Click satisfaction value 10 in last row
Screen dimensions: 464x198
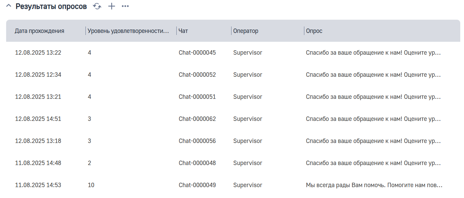tap(91, 185)
